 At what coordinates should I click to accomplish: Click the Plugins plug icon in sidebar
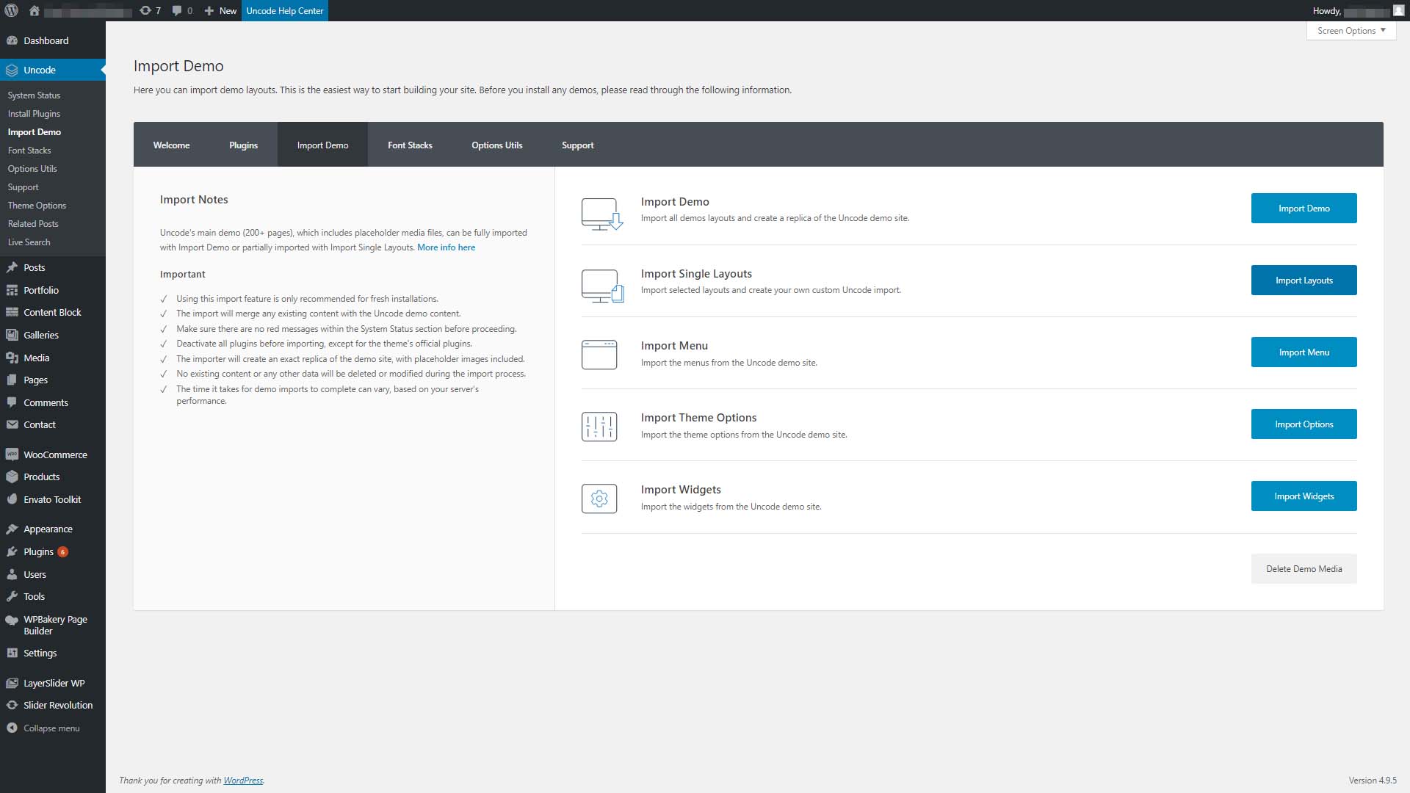pyautogui.click(x=12, y=551)
